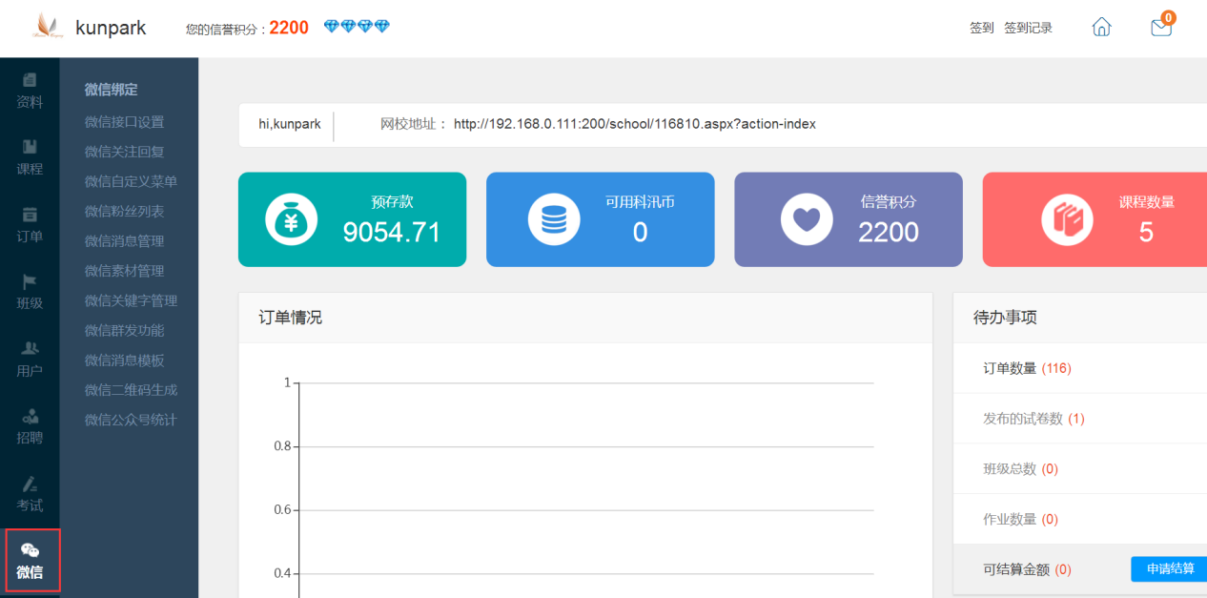Viewport: 1207px width, 598px height.
Task: Go to 微信素材管理 in submenu
Action: (124, 271)
